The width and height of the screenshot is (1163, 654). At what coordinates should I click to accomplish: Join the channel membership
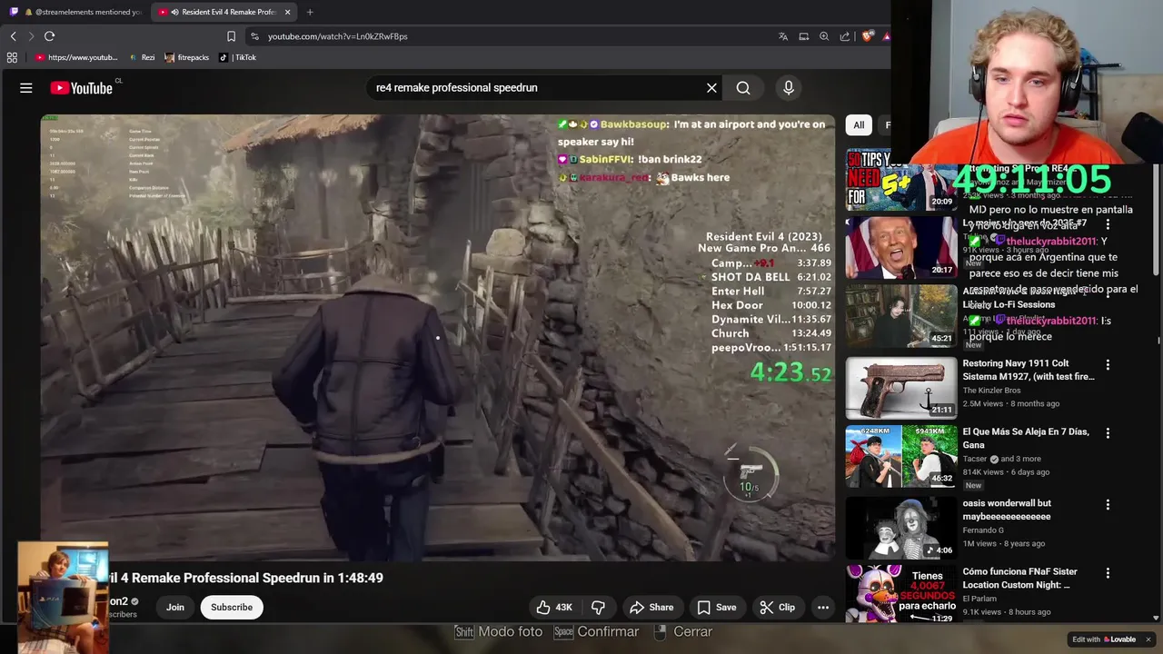coord(175,607)
